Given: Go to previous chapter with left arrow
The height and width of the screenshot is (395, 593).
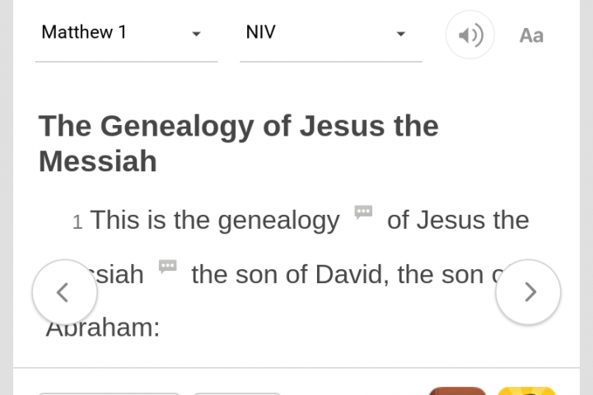Looking at the screenshot, I should click(x=64, y=291).
